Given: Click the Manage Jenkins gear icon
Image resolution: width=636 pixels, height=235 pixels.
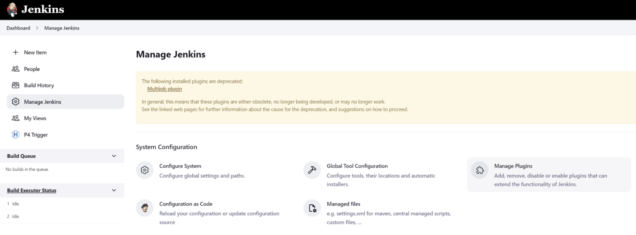Looking at the screenshot, I should (x=16, y=101).
